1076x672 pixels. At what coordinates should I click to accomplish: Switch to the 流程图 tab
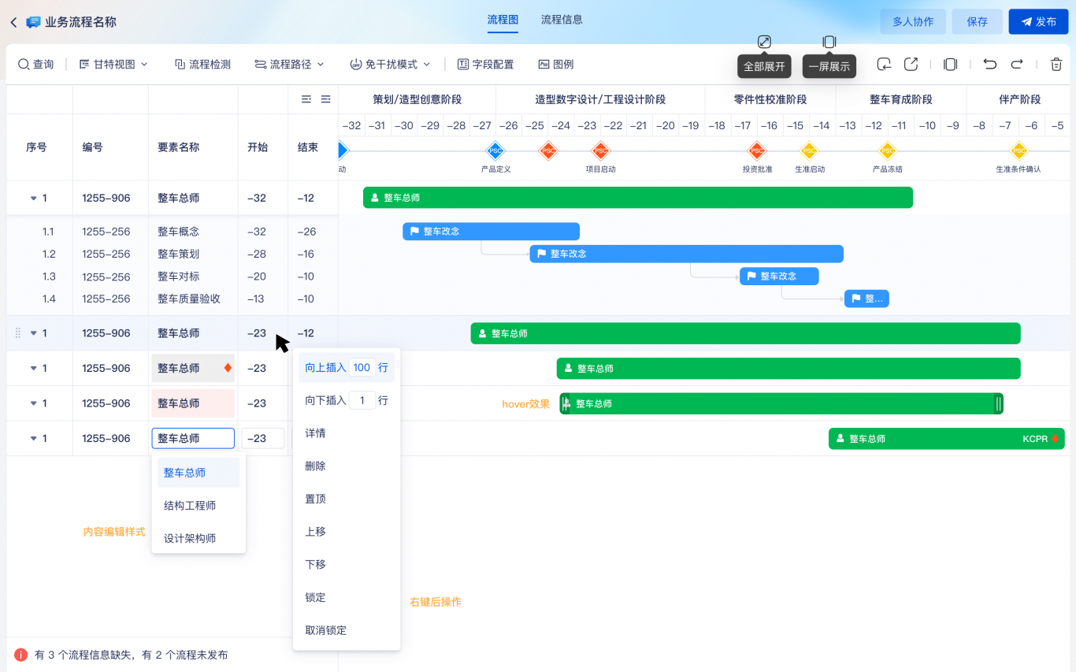503,20
